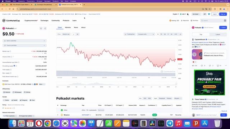This screenshot has width=230, height=129.
Task: Click the comment icon on CaptainAltcoin post
Action: (202, 66)
